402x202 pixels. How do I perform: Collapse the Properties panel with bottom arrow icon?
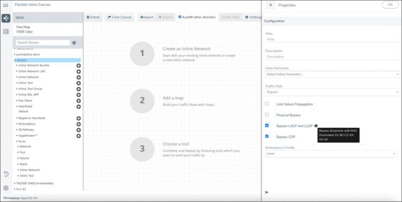[x=267, y=192]
